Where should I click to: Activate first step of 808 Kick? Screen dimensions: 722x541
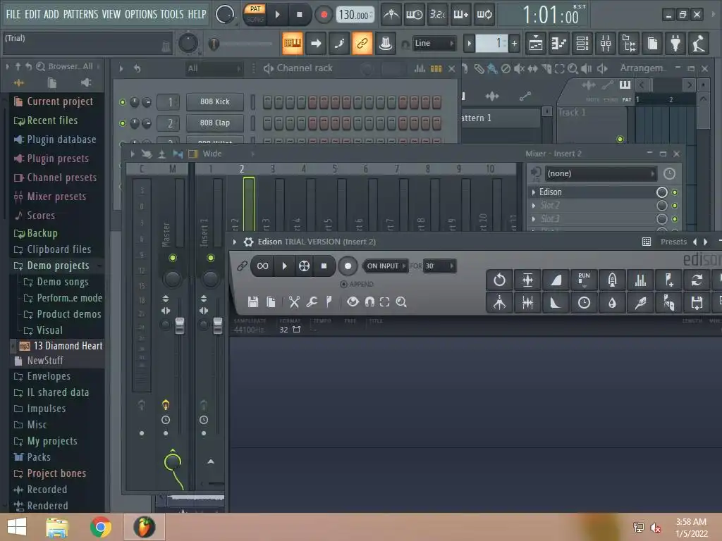click(x=267, y=102)
